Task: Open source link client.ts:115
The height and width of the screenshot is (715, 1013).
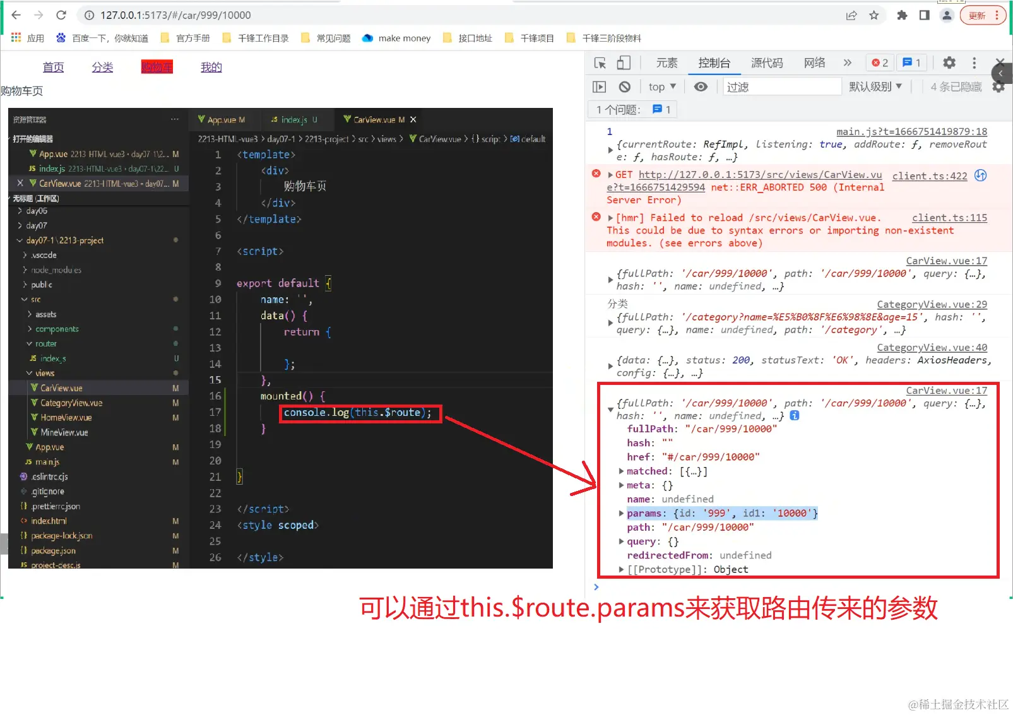Action: (949, 218)
